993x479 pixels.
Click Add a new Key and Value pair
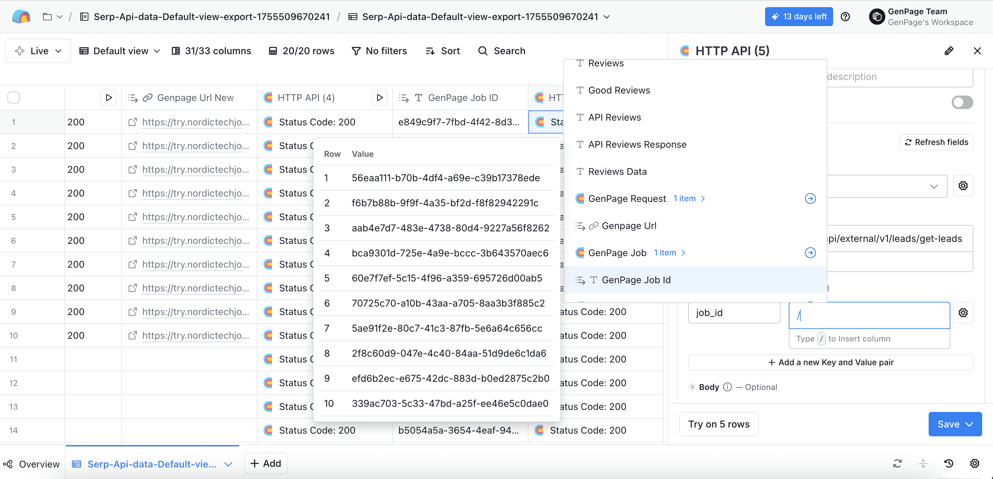[x=831, y=362]
